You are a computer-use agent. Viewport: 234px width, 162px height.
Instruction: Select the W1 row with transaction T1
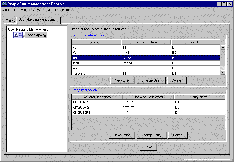pos(146,47)
